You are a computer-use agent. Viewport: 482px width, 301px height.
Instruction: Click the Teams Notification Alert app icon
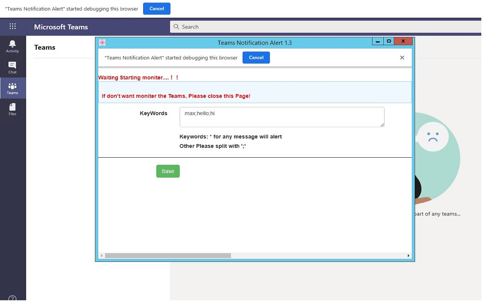102,43
